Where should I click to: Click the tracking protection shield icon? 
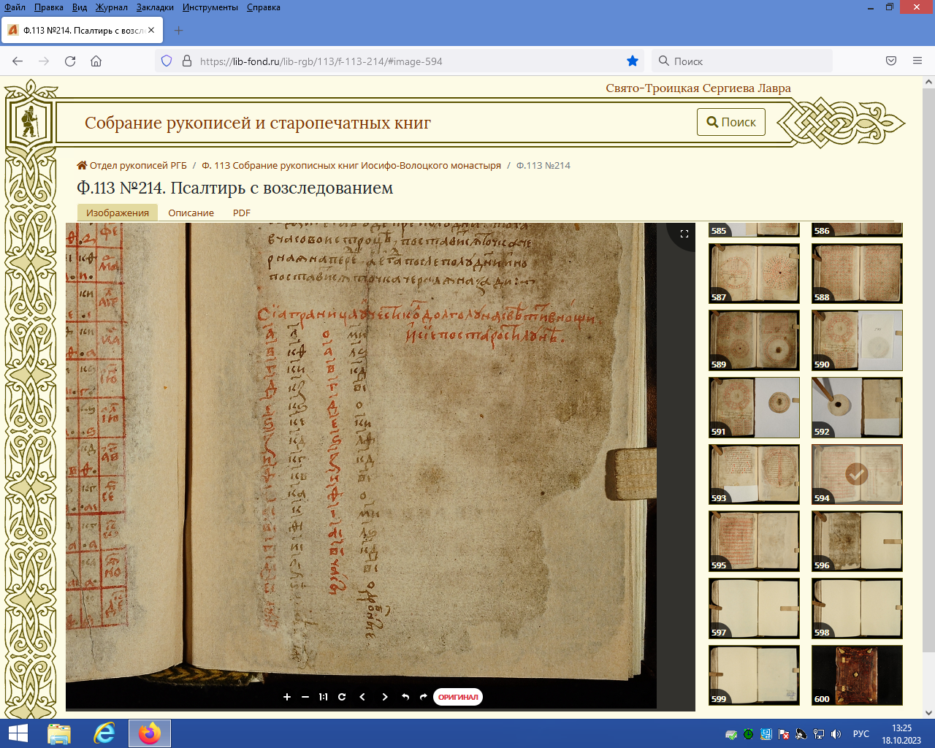pos(167,61)
